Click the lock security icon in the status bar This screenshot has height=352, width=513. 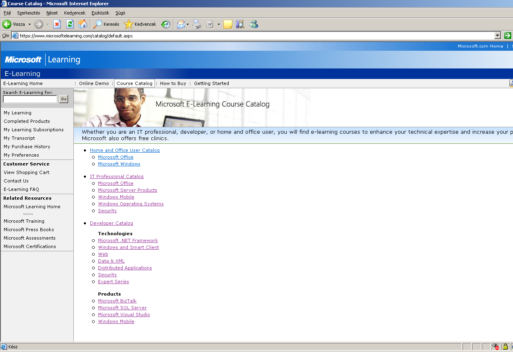[x=505, y=347]
